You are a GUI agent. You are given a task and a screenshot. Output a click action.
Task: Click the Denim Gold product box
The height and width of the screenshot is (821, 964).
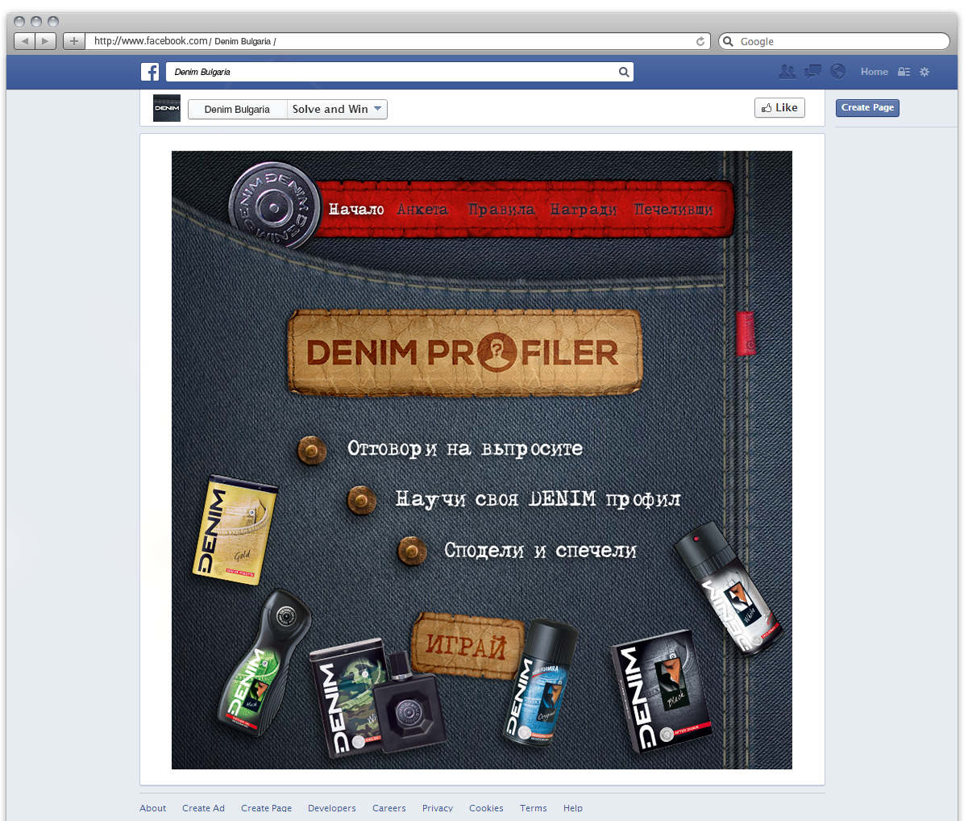[235, 530]
